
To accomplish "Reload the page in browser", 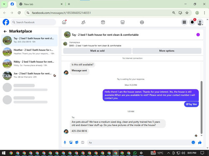I will tap(19, 13).
